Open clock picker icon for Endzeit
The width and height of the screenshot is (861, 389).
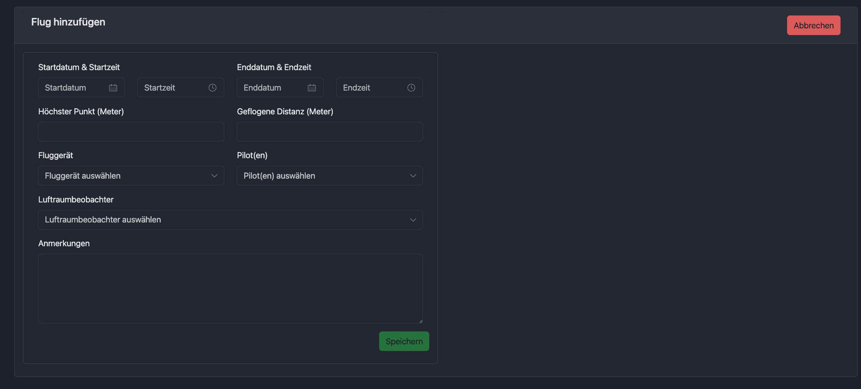411,88
